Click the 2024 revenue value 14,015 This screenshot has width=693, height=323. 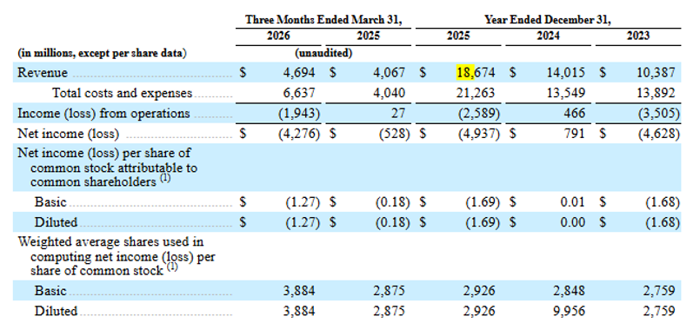pos(565,73)
